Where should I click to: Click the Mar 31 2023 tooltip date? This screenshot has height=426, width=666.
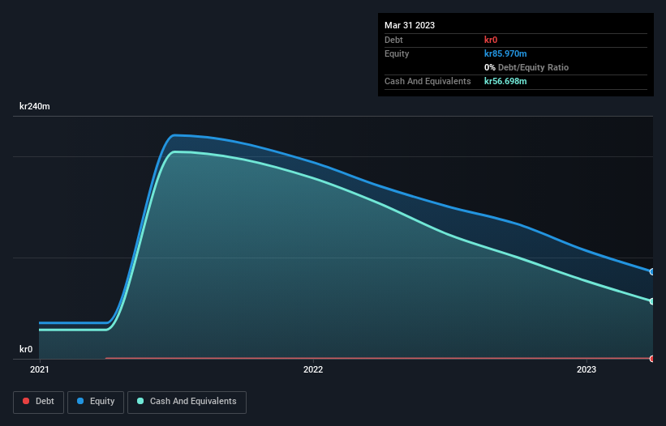pyautogui.click(x=410, y=25)
